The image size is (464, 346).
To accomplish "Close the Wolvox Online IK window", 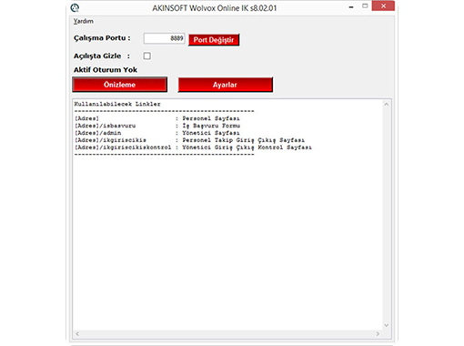I will (383, 5).
